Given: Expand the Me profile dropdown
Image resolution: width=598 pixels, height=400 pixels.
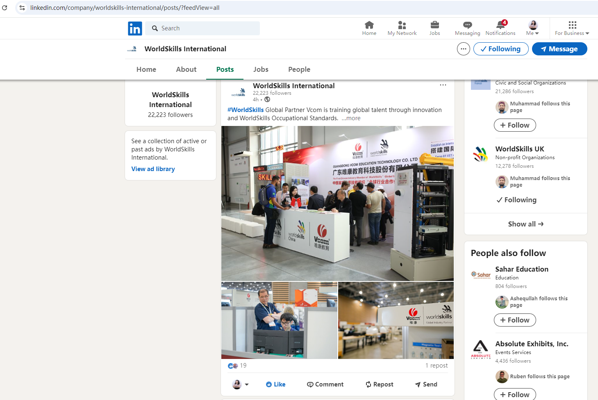Looking at the screenshot, I should coord(532,28).
